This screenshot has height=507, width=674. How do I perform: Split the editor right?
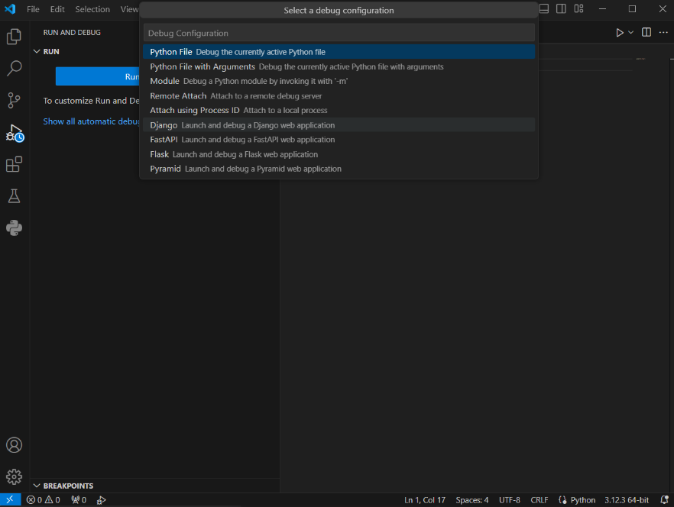pyautogui.click(x=646, y=33)
